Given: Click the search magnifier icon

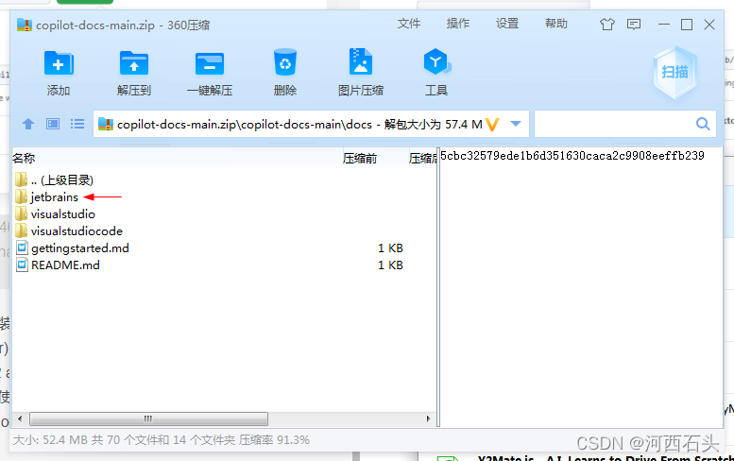Looking at the screenshot, I should point(703,124).
